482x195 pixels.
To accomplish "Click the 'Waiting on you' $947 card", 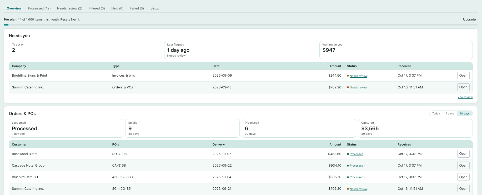I will pyautogui.click(x=396, y=50).
